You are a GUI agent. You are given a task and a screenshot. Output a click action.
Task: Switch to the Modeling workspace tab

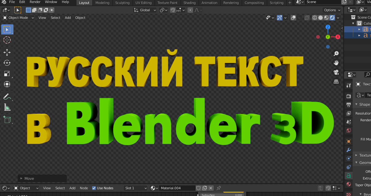pyautogui.click(x=102, y=3)
